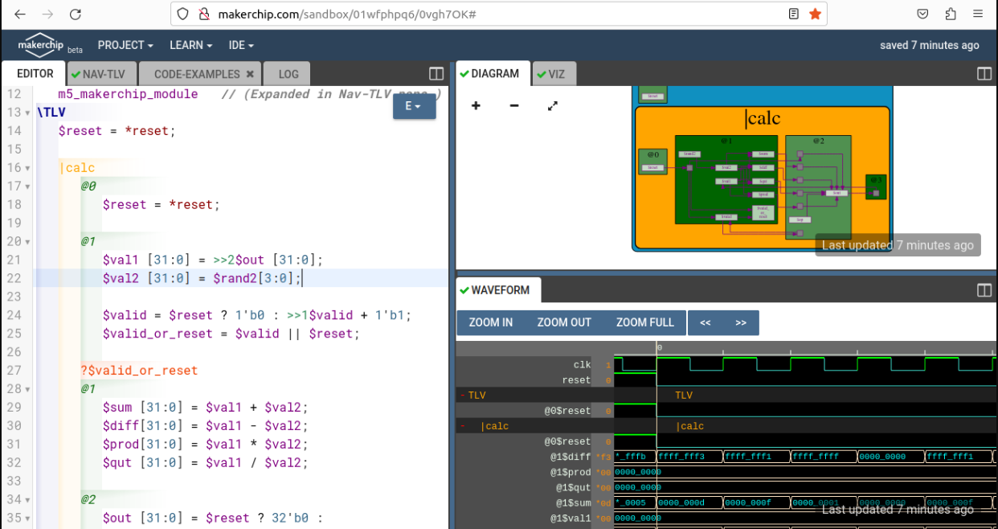Open the tracking protection shield icon
The image size is (998, 529).
tap(183, 14)
